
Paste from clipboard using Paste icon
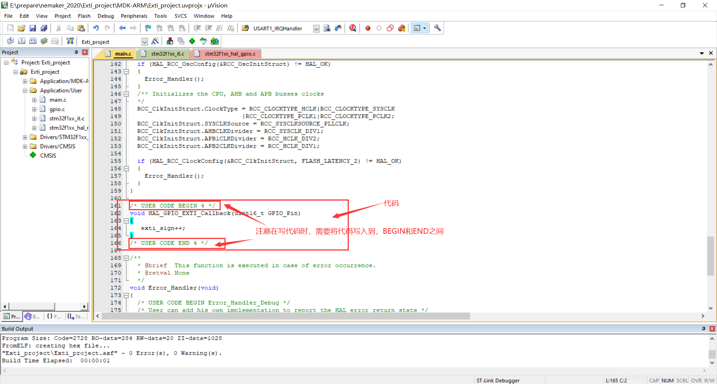coord(81,28)
